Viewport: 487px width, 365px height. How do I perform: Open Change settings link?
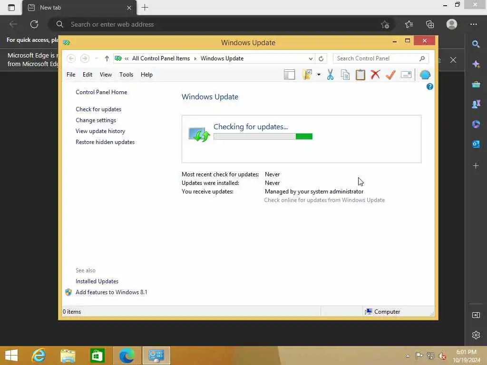[x=96, y=120]
